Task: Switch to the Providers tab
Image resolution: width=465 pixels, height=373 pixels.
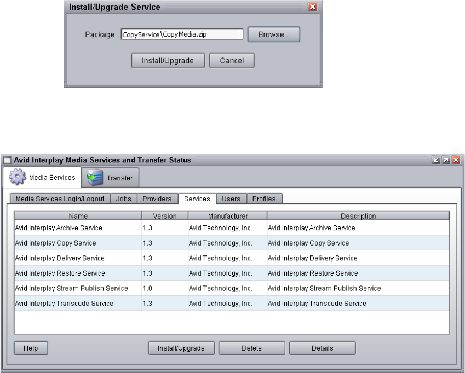Action: point(157,199)
